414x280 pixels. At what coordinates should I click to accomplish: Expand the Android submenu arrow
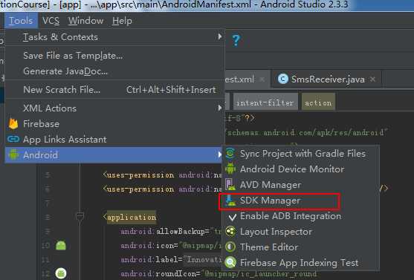coord(219,154)
